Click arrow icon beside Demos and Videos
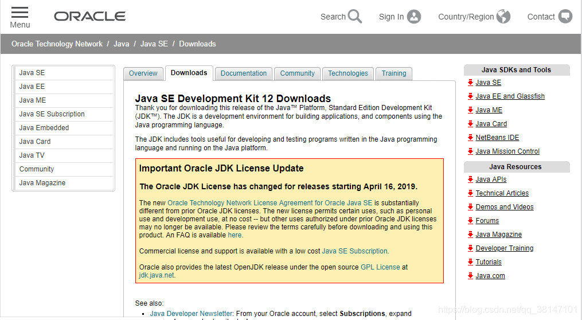 (x=470, y=207)
